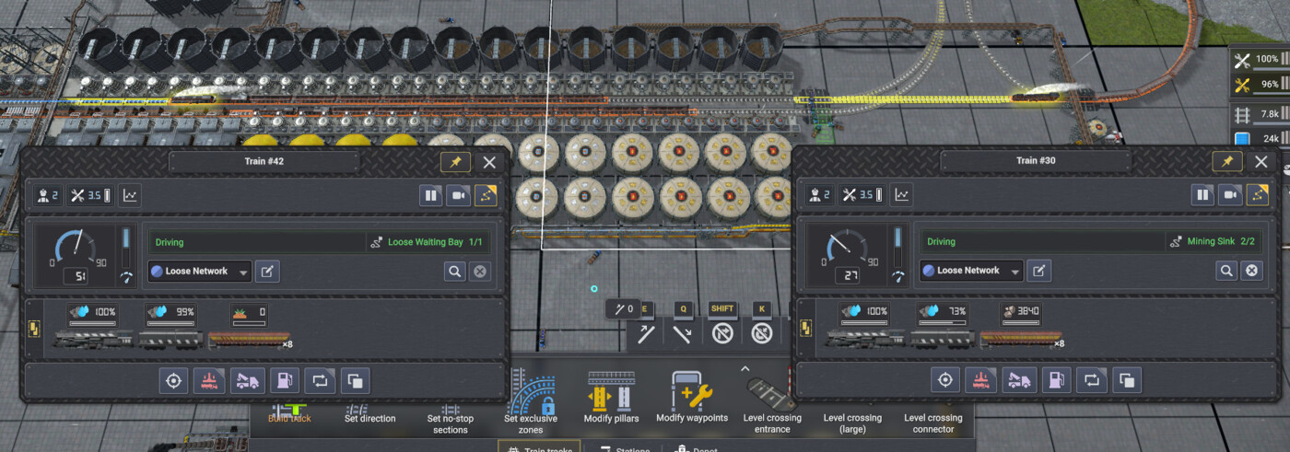Screen dimensions: 1290x452
Task: Choose the Set direction tool
Action: (x=370, y=412)
